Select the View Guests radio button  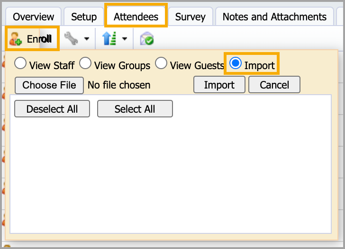(161, 63)
